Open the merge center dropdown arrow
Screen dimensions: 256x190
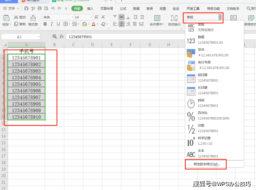(x=164, y=24)
